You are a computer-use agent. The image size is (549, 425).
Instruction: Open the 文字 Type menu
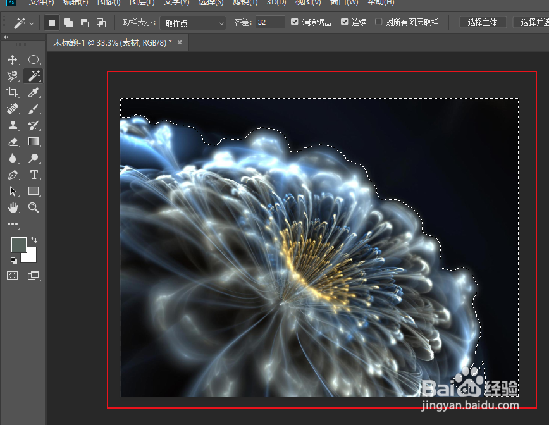(x=176, y=3)
